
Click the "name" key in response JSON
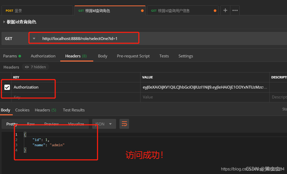[x=39, y=145]
